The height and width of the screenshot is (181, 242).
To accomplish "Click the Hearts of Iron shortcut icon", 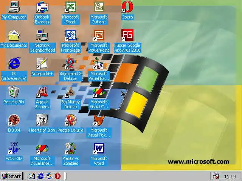I will pos(42,120).
